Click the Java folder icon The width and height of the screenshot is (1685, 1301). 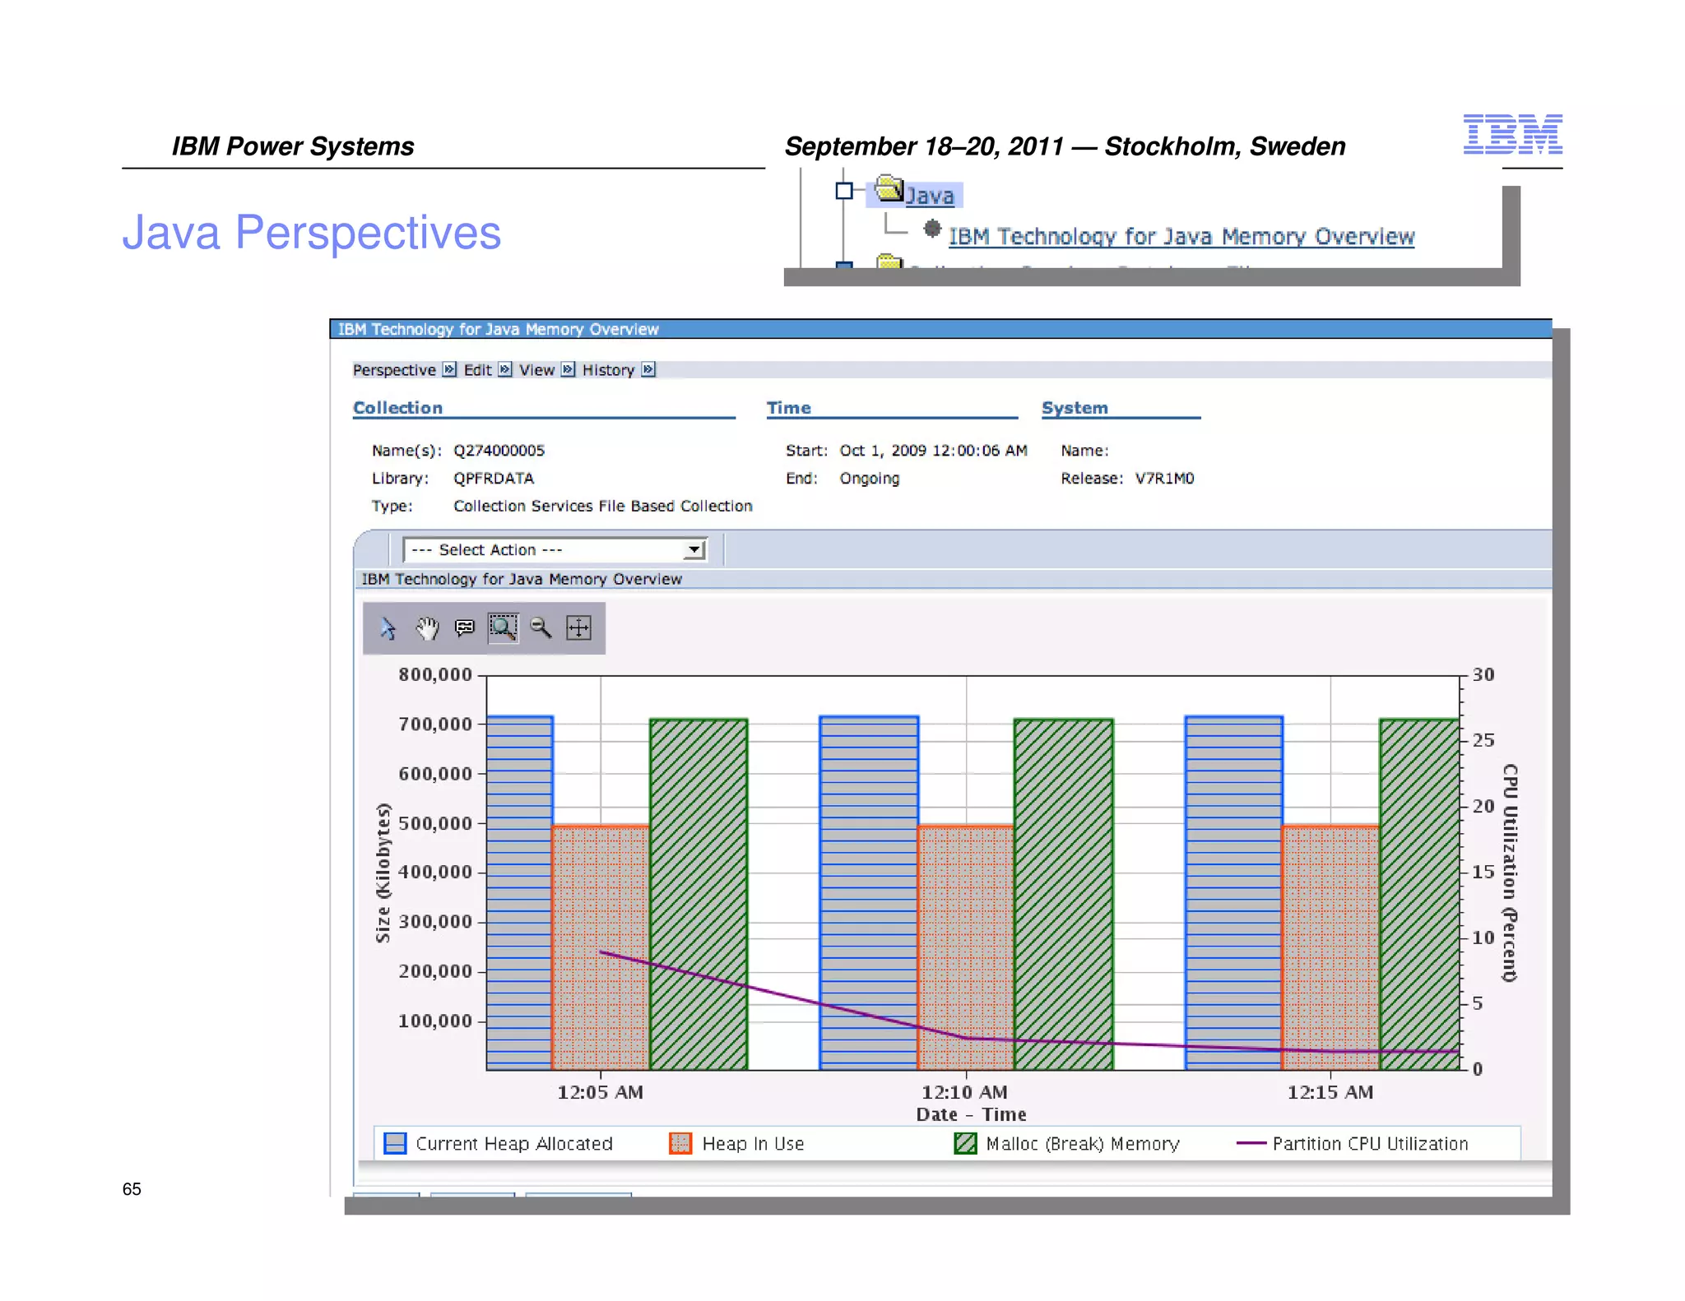889,189
